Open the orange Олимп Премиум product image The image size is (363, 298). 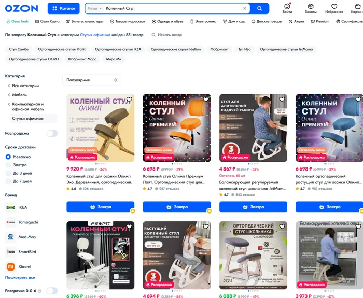(x=177, y=128)
